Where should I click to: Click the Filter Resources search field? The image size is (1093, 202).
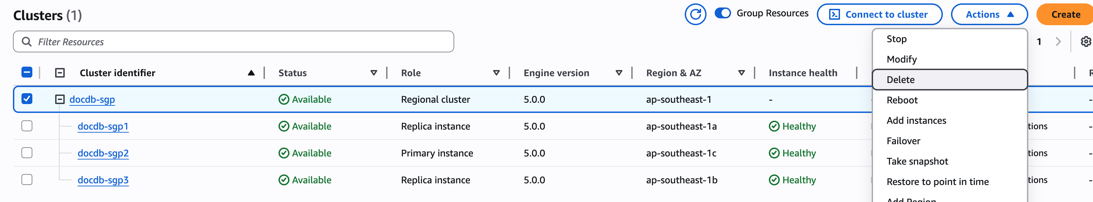click(233, 41)
